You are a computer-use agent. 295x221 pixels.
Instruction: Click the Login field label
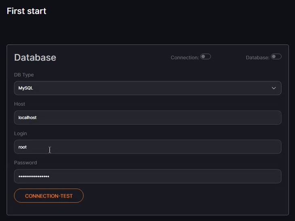[x=21, y=133]
